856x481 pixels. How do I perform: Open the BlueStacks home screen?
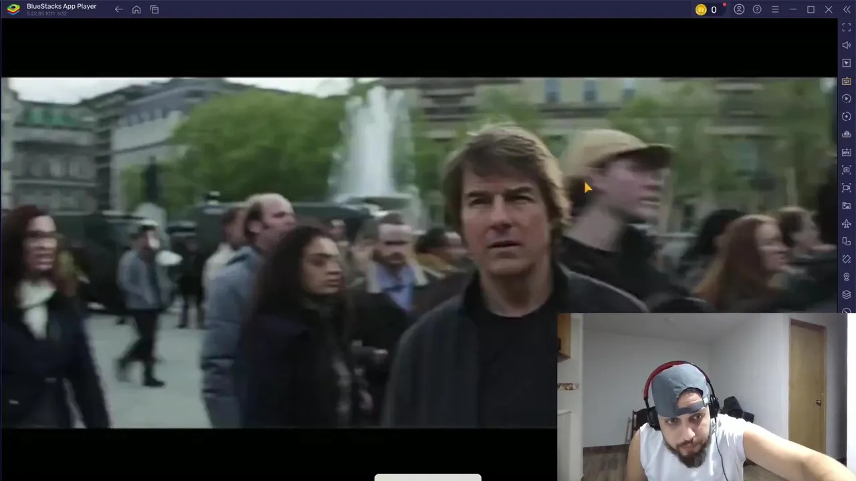coord(136,9)
